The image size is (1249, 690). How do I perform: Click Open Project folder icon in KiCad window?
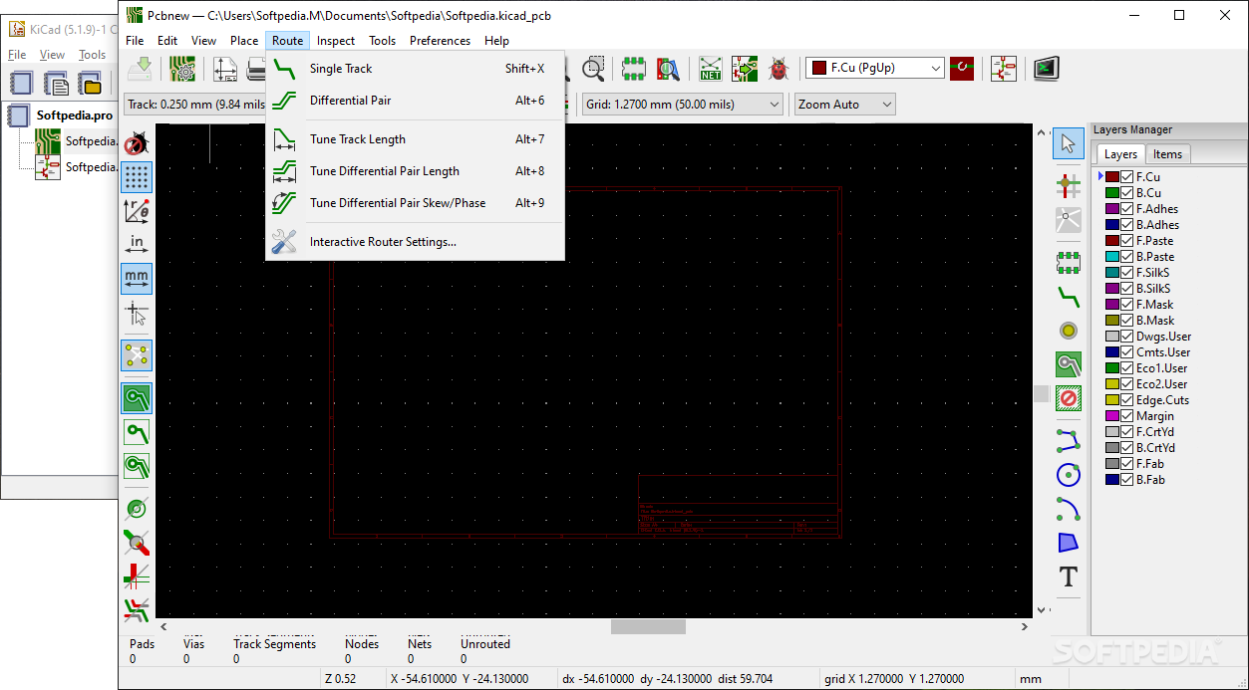point(91,83)
